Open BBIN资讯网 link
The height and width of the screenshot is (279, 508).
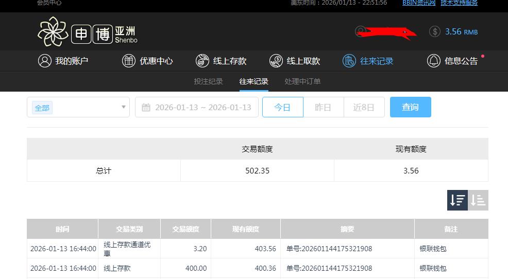(419, 3)
